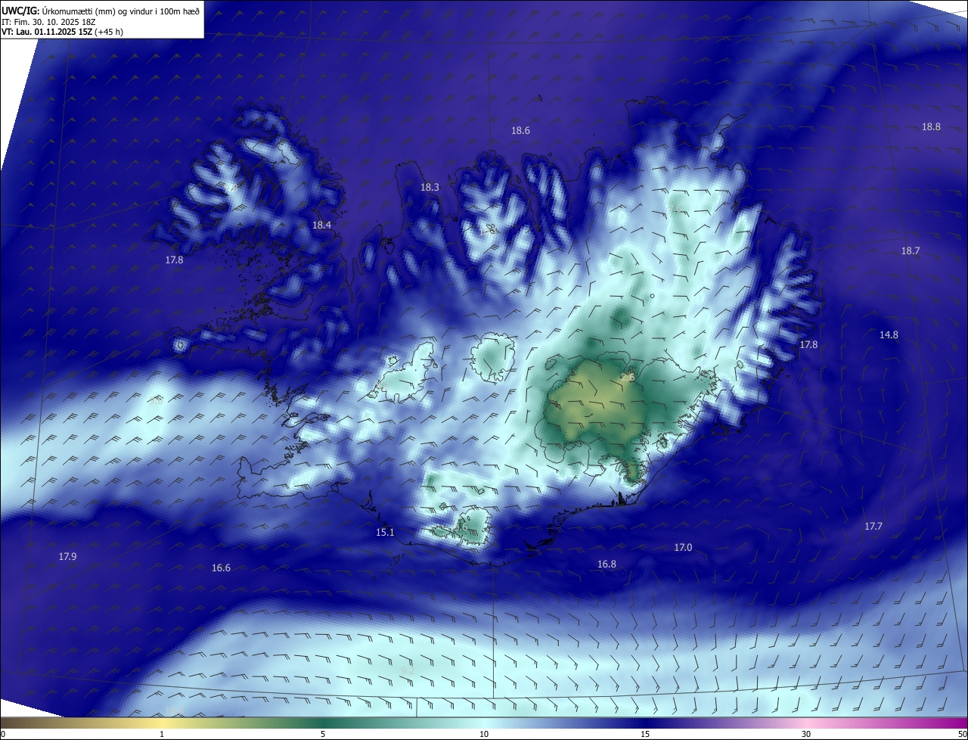968x740 pixels.
Task: Click the initial time line "IT: Fim. 30. 10. 2025 18Z"
Action: click(x=48, y=21)
